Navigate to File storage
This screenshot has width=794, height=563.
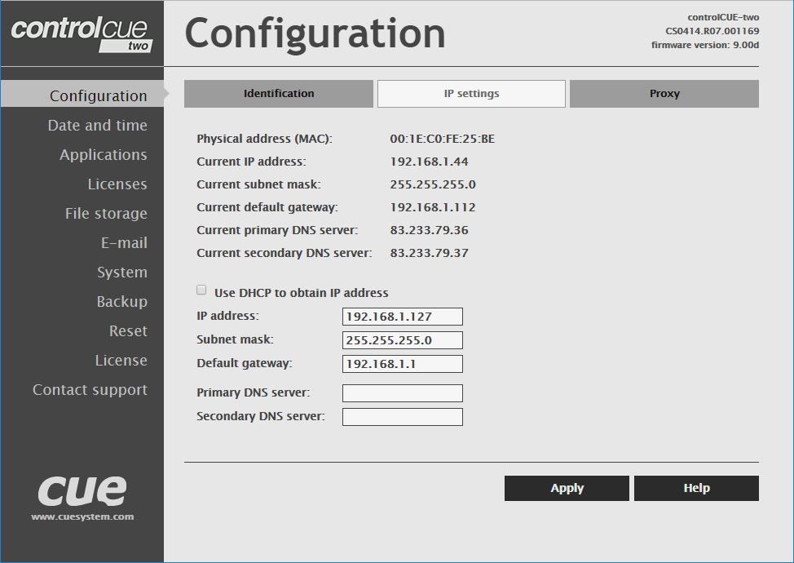106,213
